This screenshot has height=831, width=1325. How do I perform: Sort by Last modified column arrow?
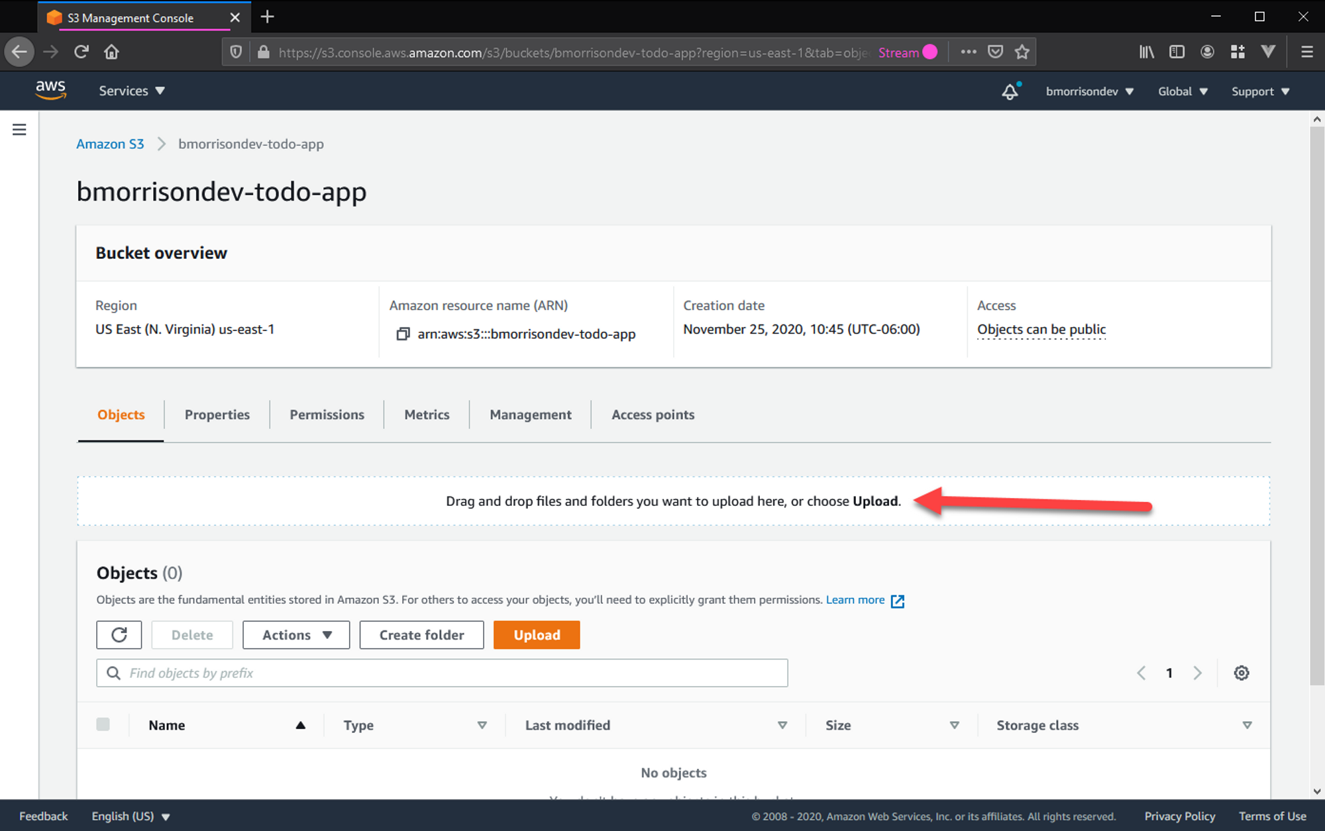coord(782,725)
